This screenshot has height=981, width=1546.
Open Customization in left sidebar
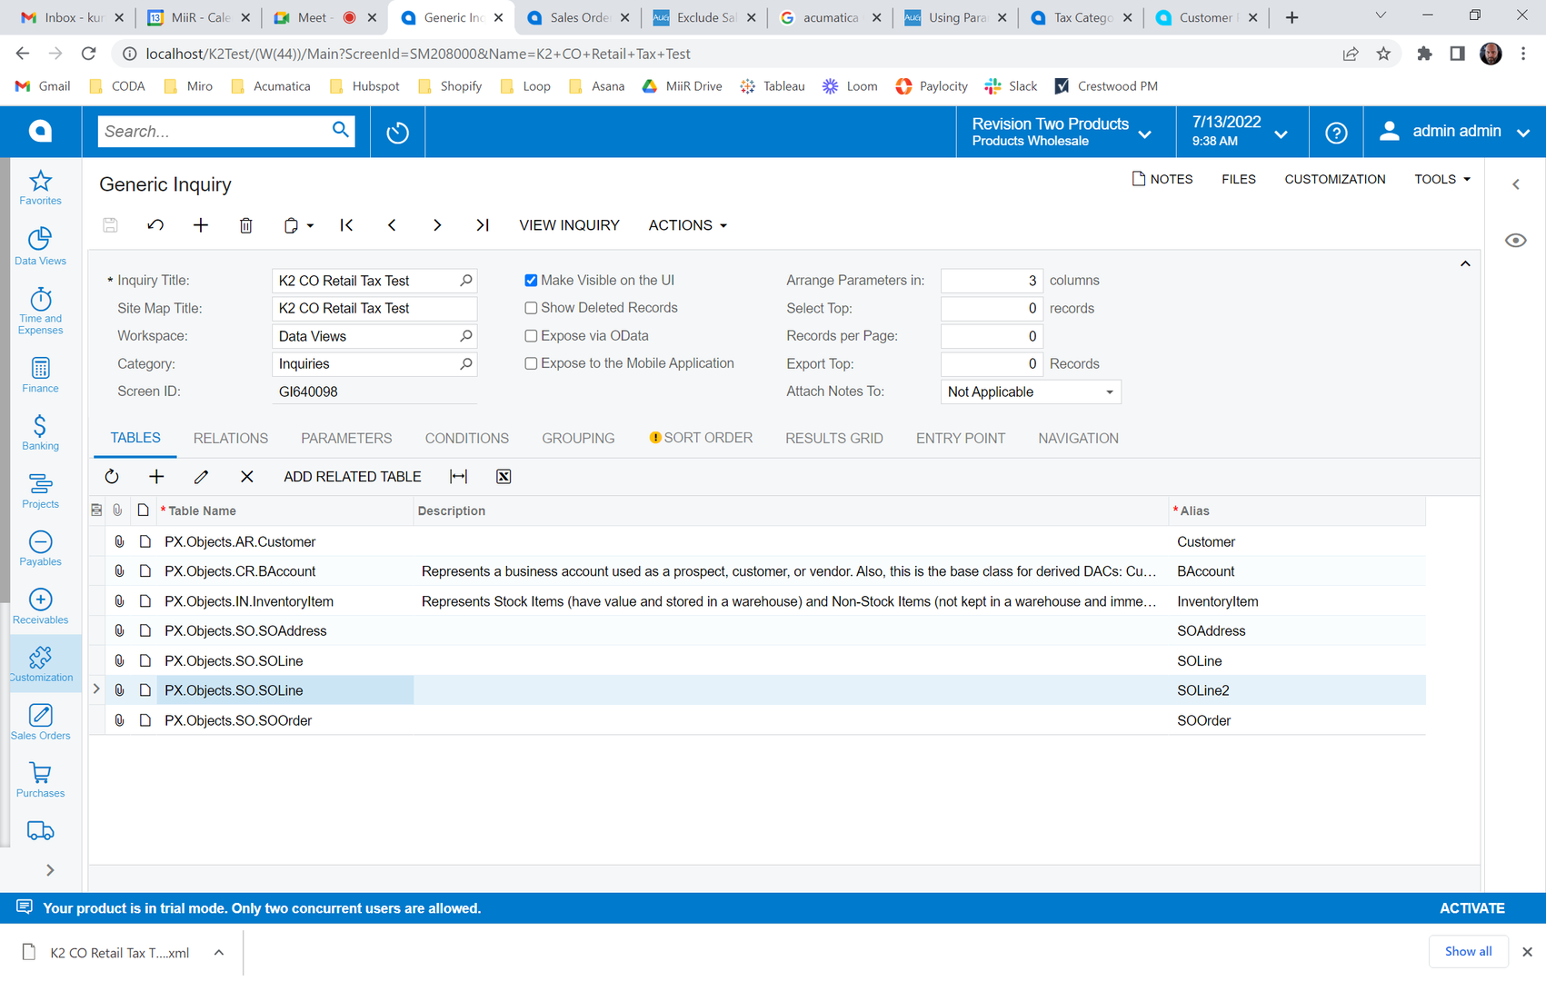click(41, 664)
